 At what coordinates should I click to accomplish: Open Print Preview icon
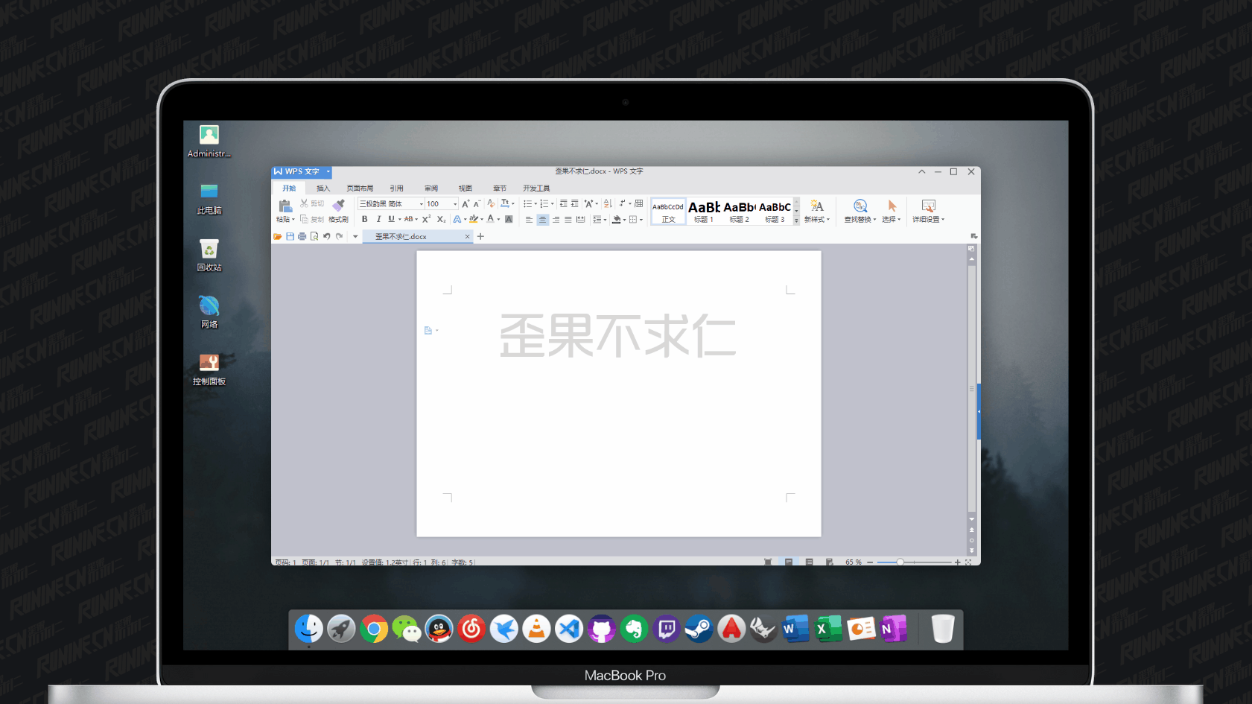(314, 236)
